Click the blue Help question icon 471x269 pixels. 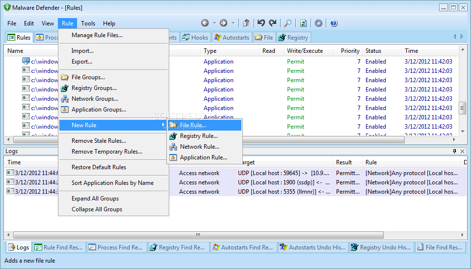point(334,23)
